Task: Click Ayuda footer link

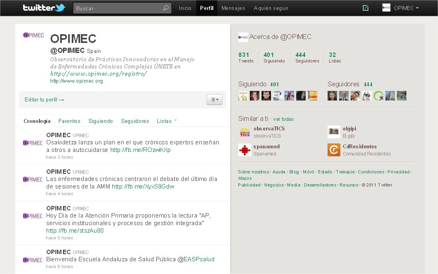Action: tap(279, 172)
